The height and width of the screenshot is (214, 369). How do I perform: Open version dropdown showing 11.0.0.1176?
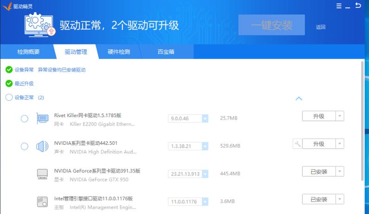pos(205,202)
